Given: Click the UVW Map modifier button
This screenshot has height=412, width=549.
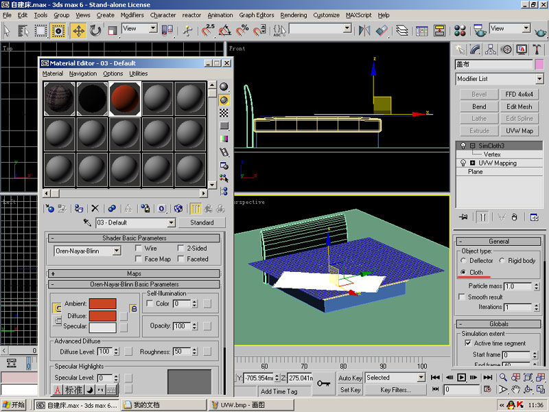Looking at the screenshot, I should pos(519,130).
